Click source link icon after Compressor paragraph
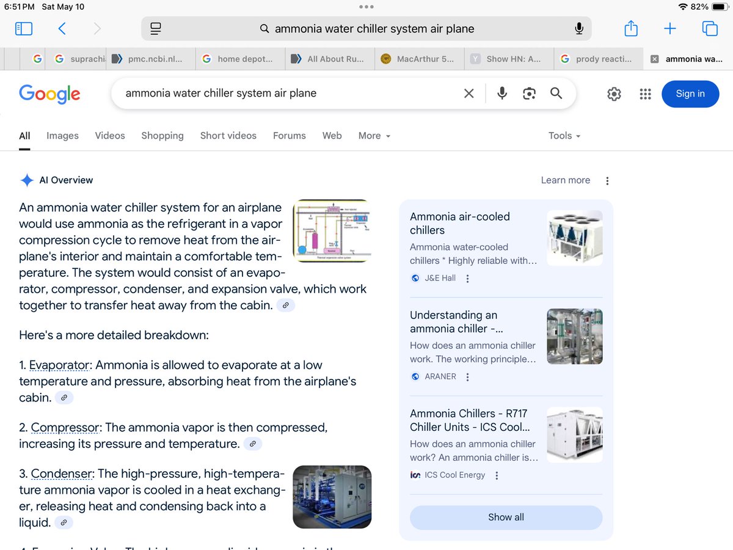Image resolution: width=733 pixels, height=550 pixels. (x=253, y=444)
